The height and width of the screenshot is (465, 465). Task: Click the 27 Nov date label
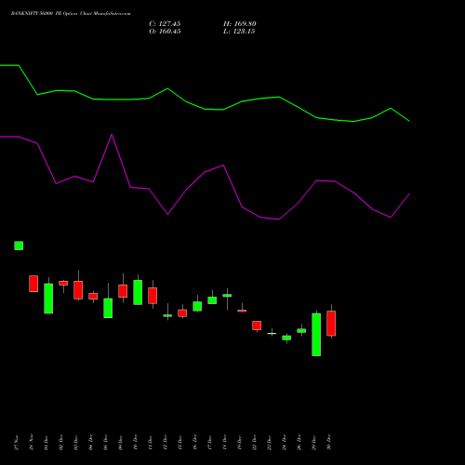(17, 443)
